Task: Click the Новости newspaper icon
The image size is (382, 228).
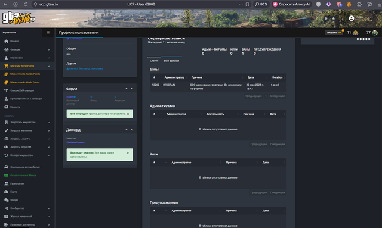Action: [x=6, y=107]
